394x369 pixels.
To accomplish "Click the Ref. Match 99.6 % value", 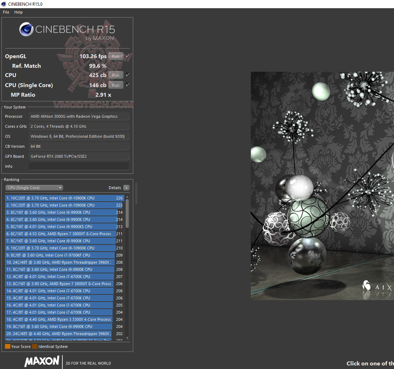I will [98, 66].
